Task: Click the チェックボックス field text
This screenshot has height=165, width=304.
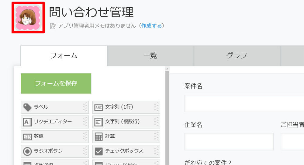Action: (124, 151)
